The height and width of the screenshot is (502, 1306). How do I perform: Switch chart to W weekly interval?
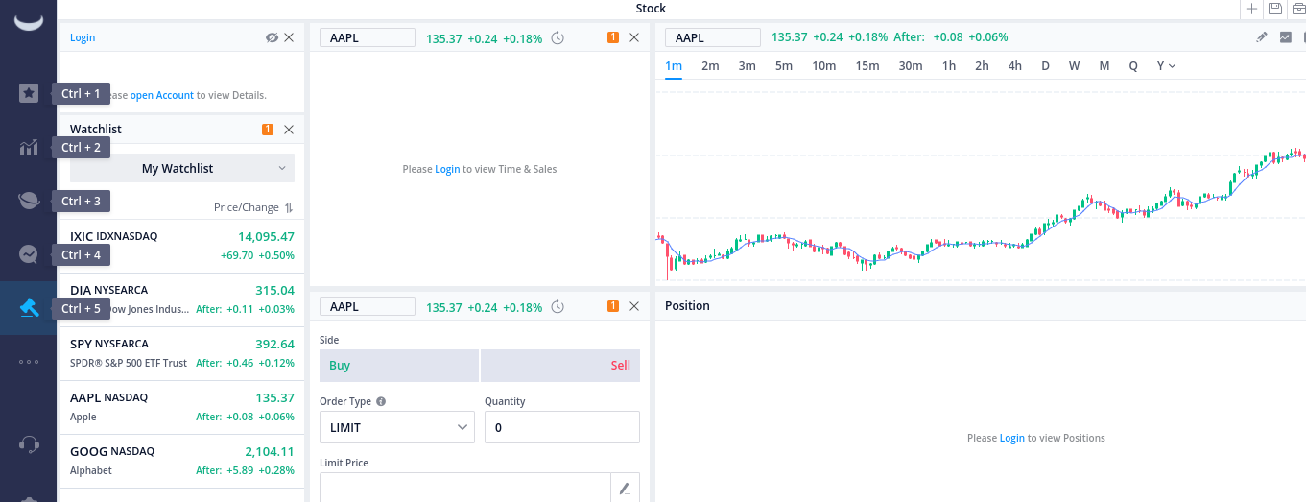(1074, 65)
